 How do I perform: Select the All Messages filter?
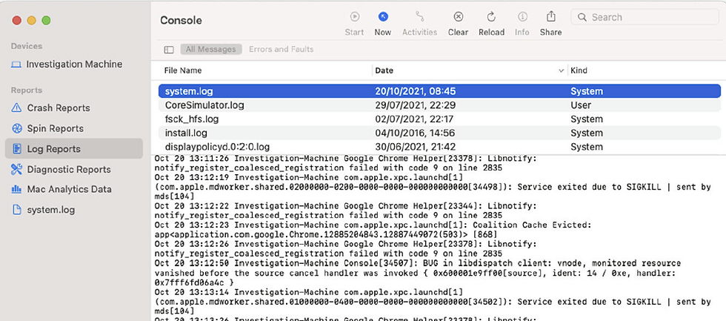[x=212, y=50]
